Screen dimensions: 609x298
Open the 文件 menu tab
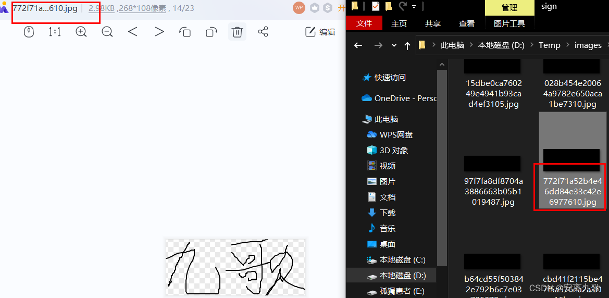(364, 23)
